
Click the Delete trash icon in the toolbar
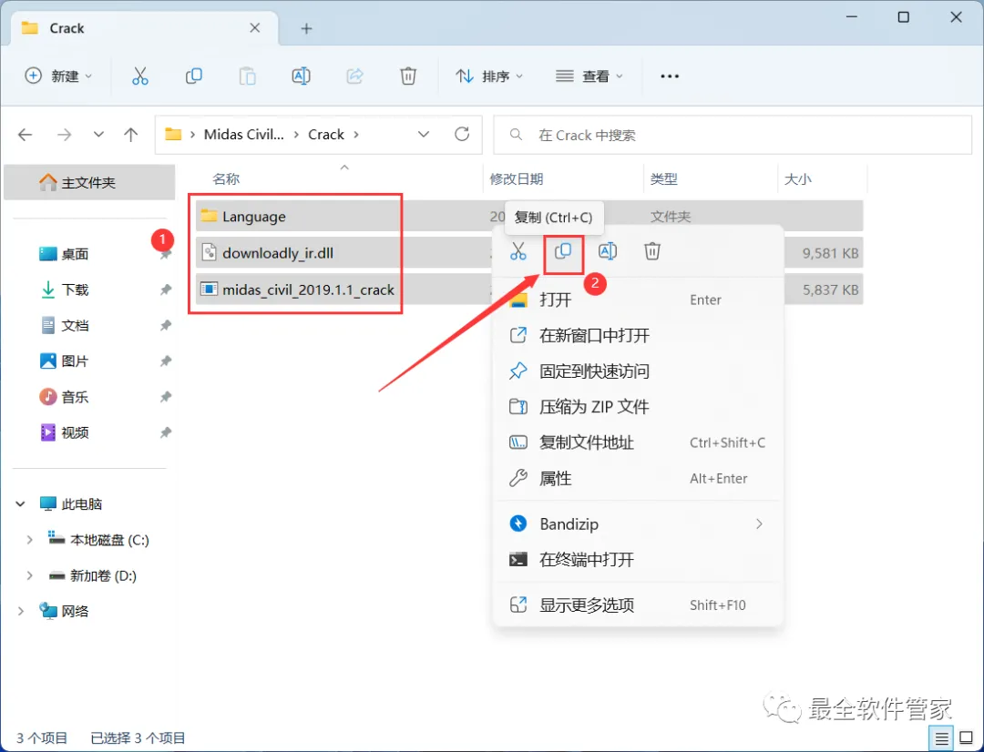pos(408,76)
